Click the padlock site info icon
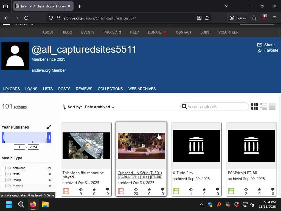The width and height of the screenshot is (281, 211). coord(58,18)
